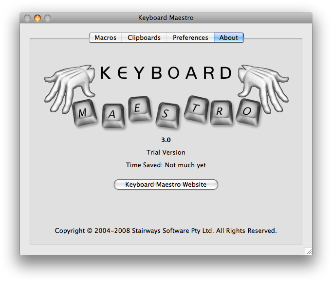Image resolution: width=332 pixels, height=282 pixels.
Task: Click the KEYBOARD logo word
Action: tap(166, 73)
